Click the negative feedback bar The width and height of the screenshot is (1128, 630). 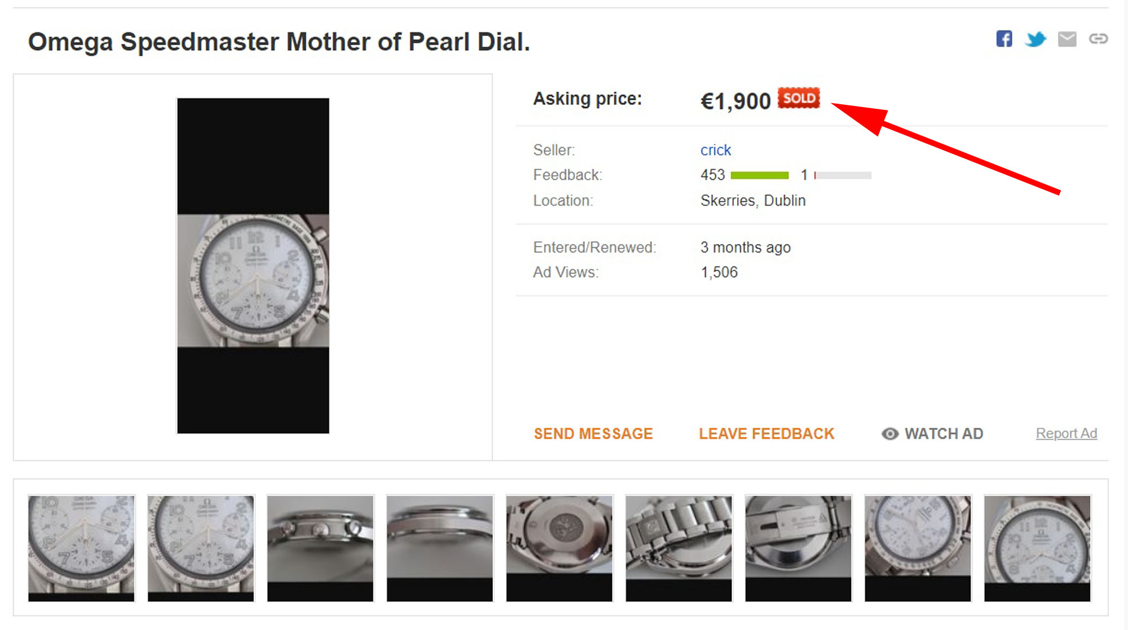point(843,175)
